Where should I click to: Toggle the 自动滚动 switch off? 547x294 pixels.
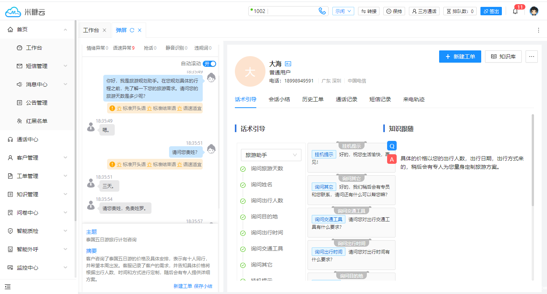[209, 64]
